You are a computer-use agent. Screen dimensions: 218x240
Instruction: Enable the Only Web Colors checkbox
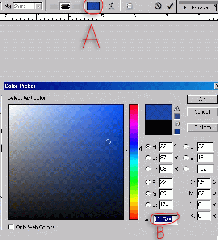11,227
